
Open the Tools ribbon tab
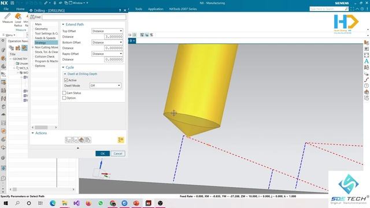pyautogui.click(x=139, y=9)
